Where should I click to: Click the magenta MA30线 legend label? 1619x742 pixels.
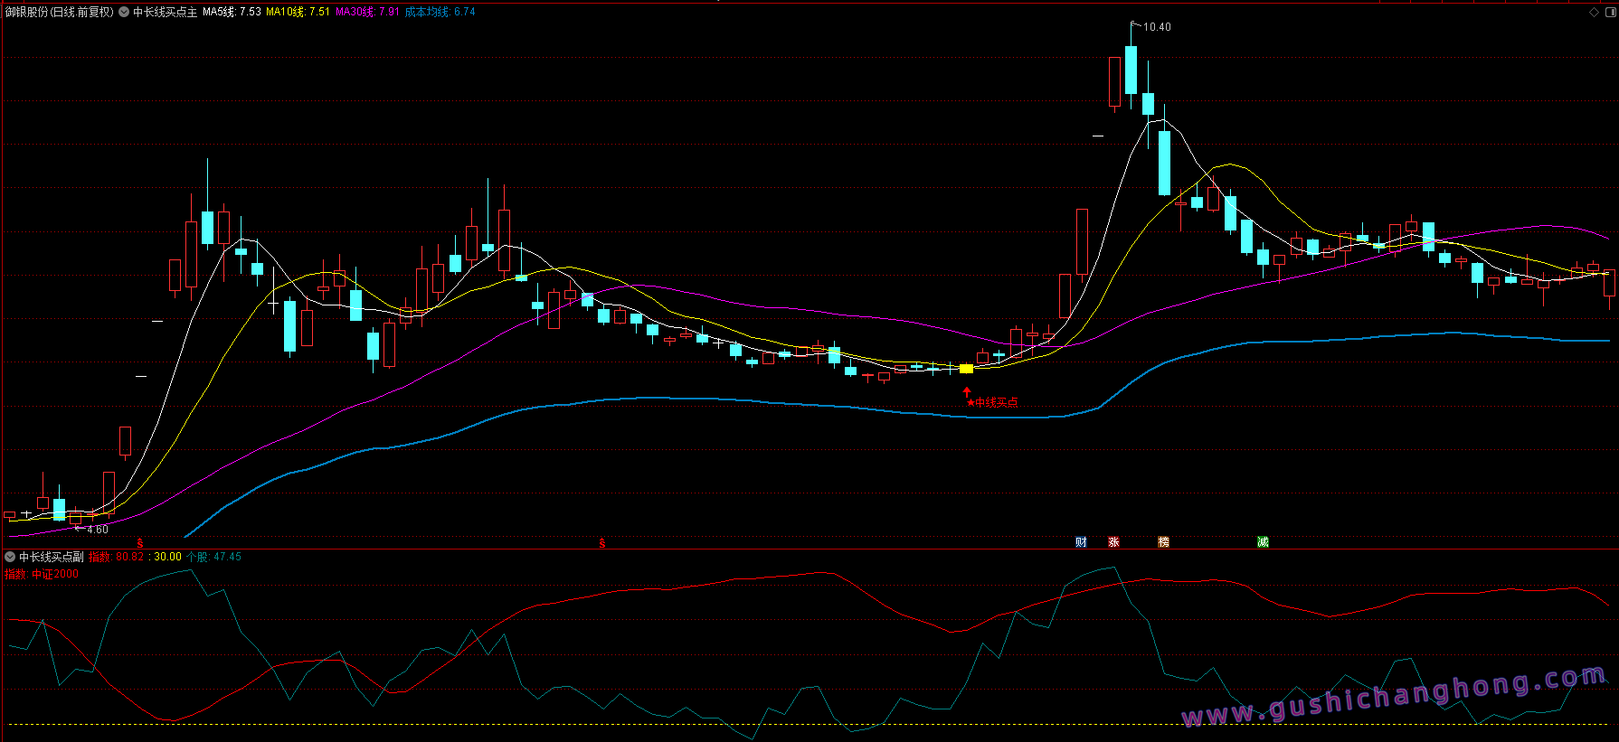coord(366,12)
